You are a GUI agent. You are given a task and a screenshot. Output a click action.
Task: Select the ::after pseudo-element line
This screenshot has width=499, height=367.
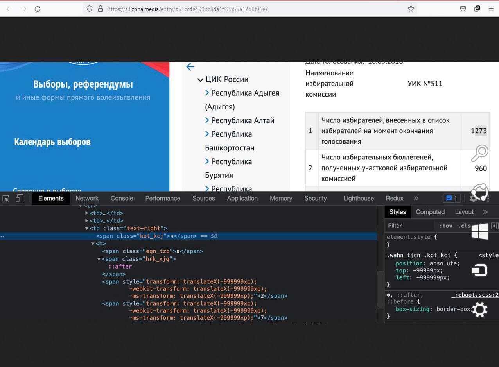[120, 267]
